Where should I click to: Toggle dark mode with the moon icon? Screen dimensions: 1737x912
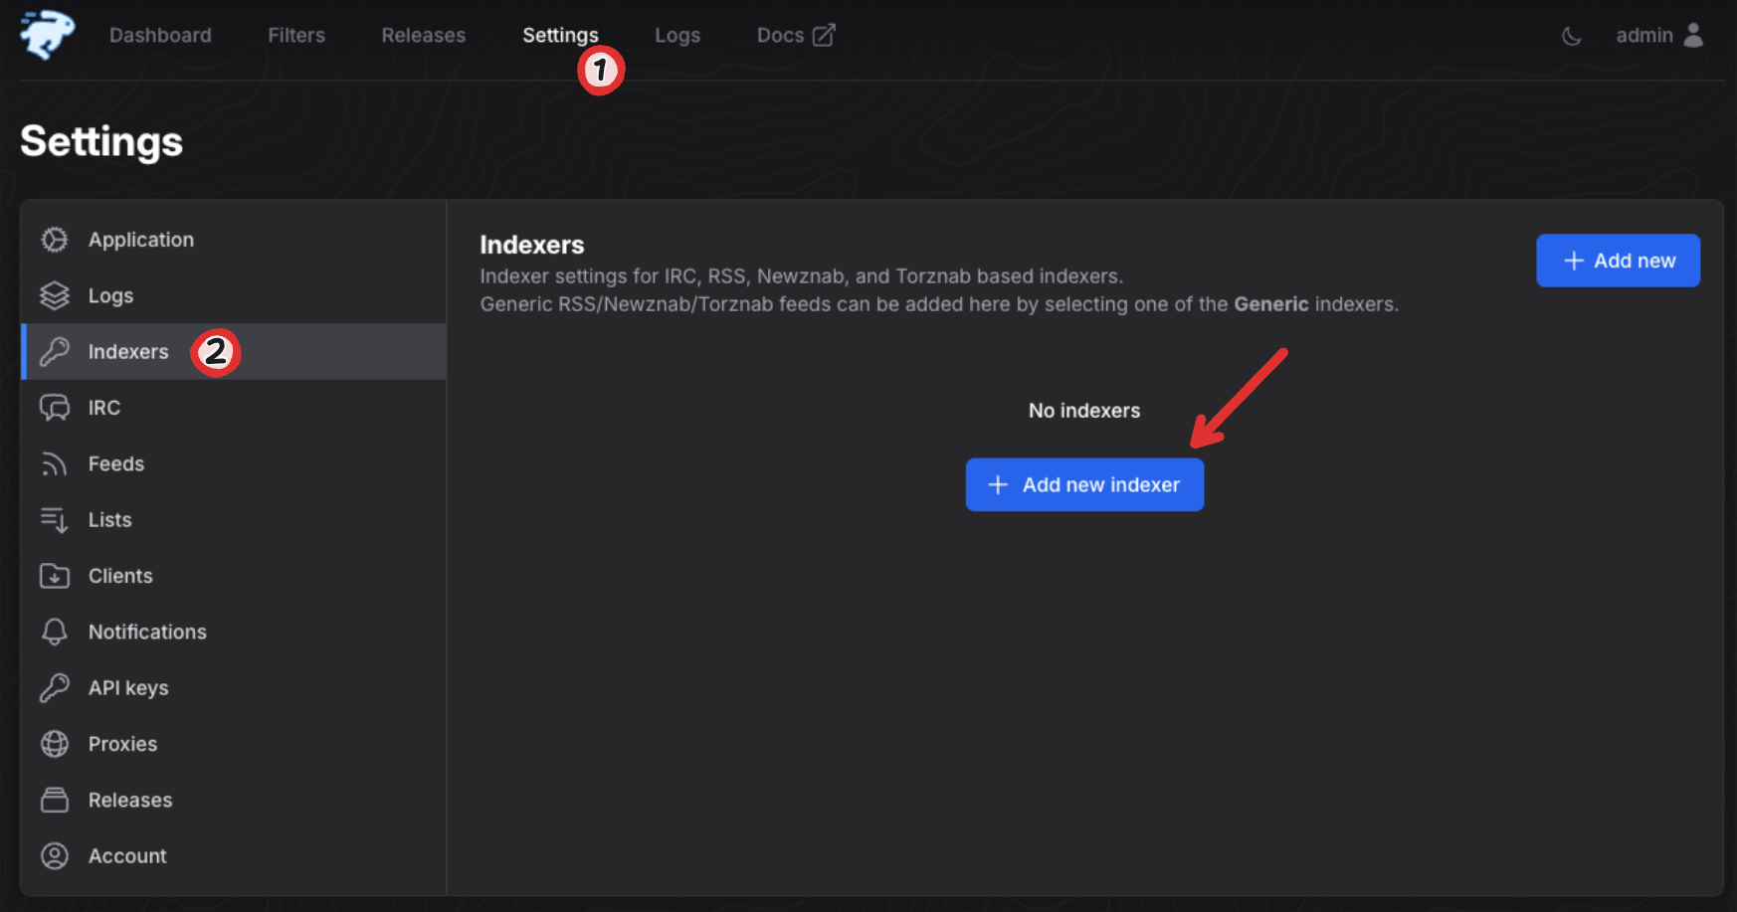[x=1571, y=36]
